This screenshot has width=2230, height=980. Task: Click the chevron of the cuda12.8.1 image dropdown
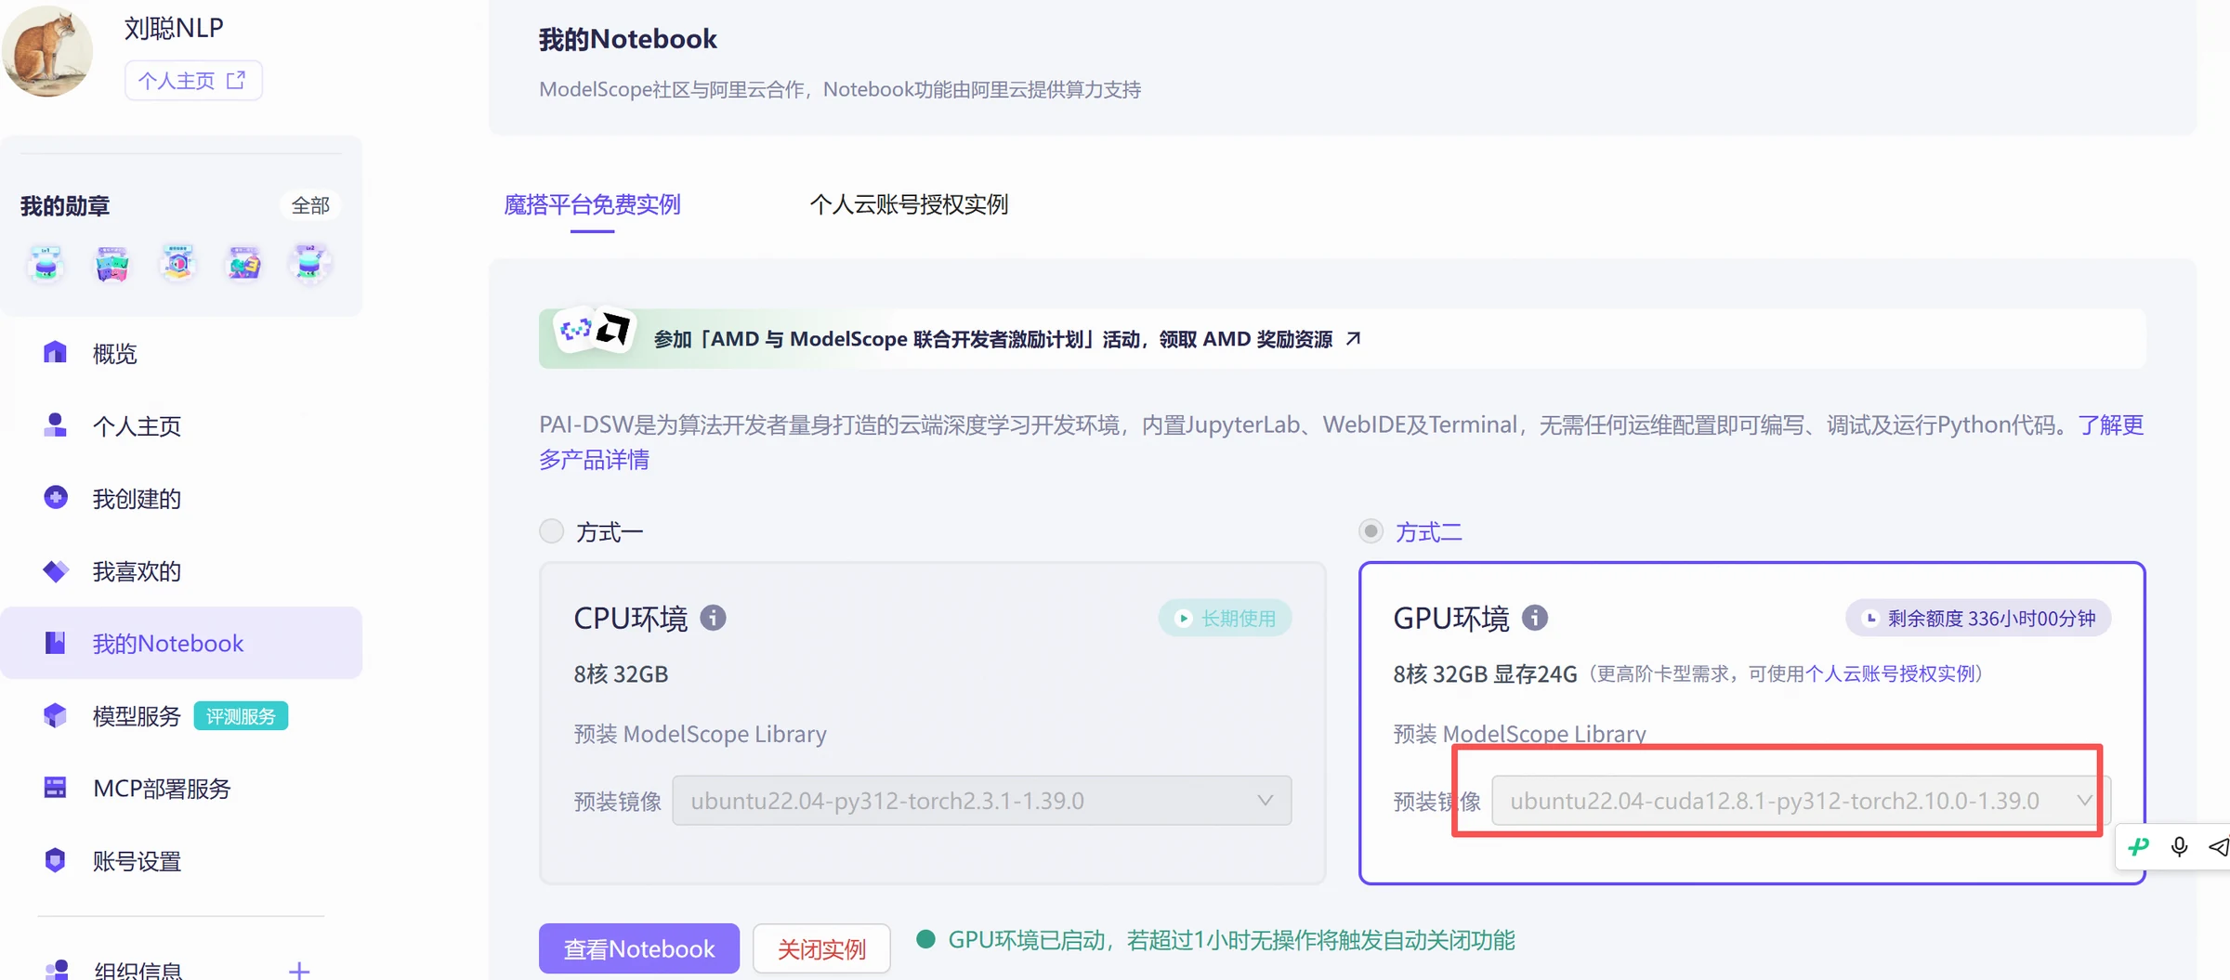pyautogui.click(x=2084, y=801)
